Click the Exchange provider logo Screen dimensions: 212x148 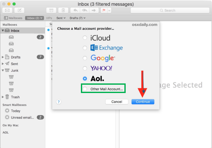point(106,48)
